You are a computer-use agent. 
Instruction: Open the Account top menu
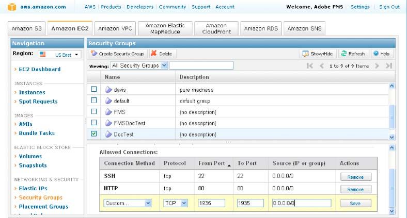coord(225,7)
